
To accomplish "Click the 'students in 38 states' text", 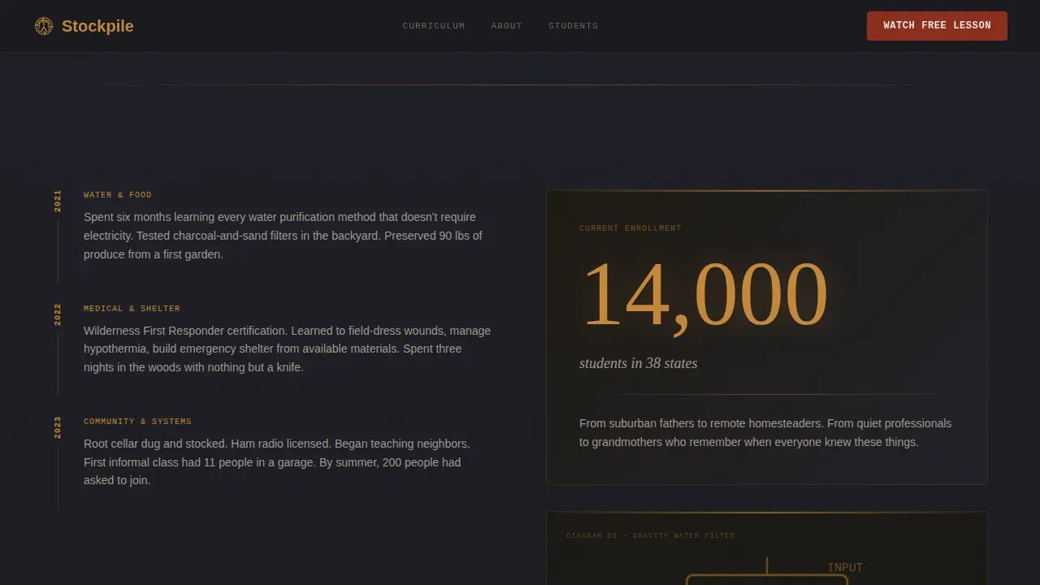I will [638, 363].
